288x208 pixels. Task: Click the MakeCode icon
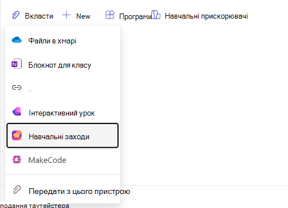coord(17,160)
